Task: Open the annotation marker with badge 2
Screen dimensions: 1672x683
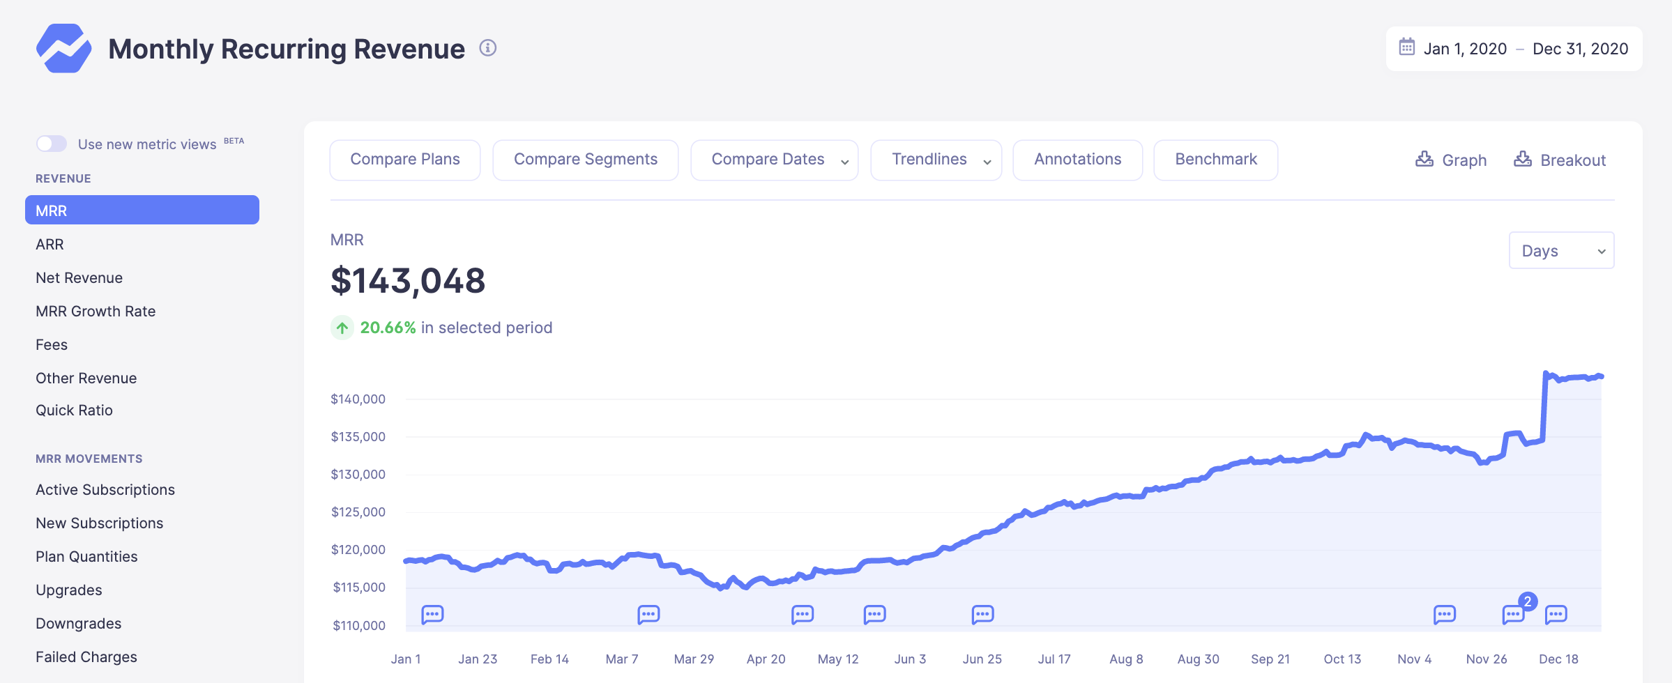Action: pos(1513,614)
